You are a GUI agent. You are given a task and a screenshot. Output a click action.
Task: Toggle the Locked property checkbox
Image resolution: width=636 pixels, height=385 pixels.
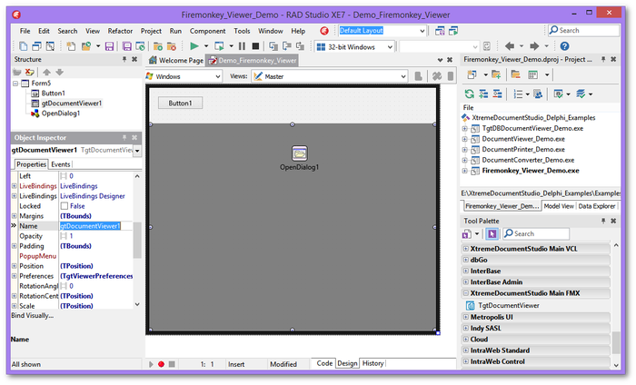(x=65, y=206)
